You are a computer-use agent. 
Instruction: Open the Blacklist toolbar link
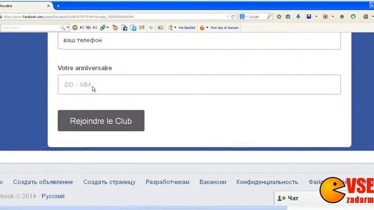[187, 28]
